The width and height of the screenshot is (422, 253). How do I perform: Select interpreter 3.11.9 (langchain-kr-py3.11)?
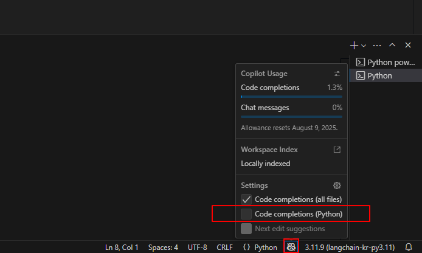click(350, 247)
